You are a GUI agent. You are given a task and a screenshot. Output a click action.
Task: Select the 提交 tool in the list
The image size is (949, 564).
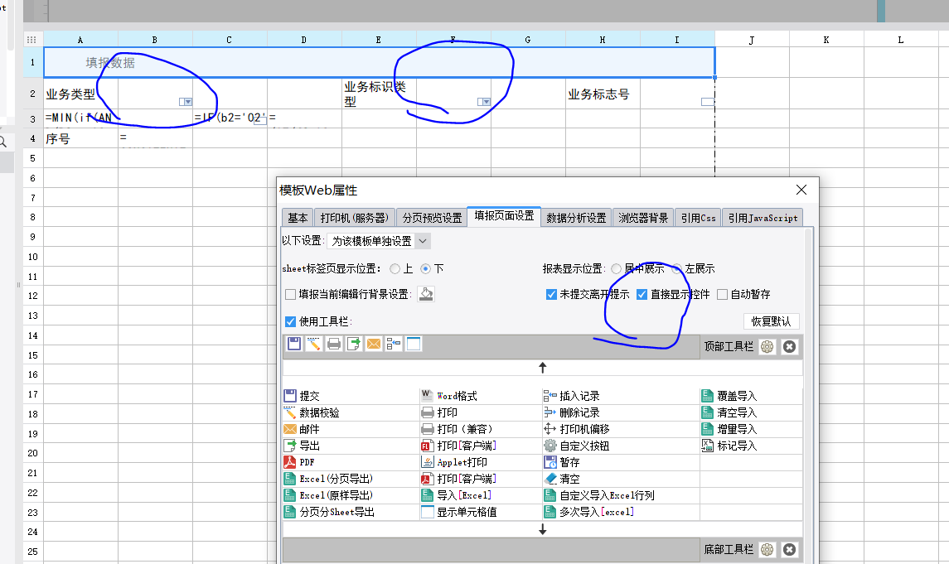(x=302, y=396)
